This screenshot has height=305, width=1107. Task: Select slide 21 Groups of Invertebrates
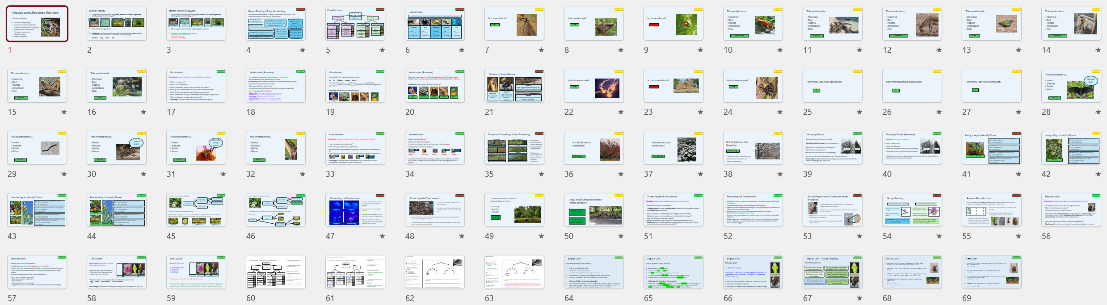(514, 86)
